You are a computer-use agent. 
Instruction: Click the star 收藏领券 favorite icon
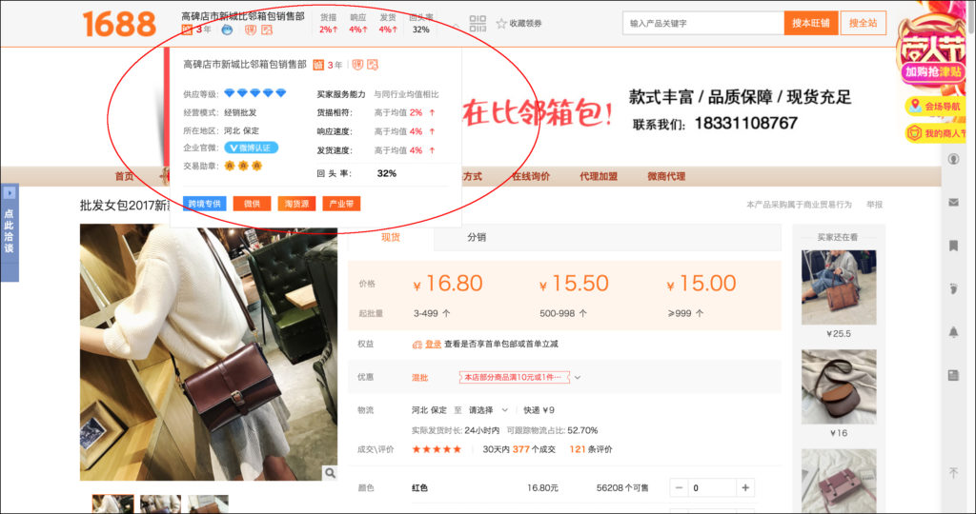click(502, 23)
